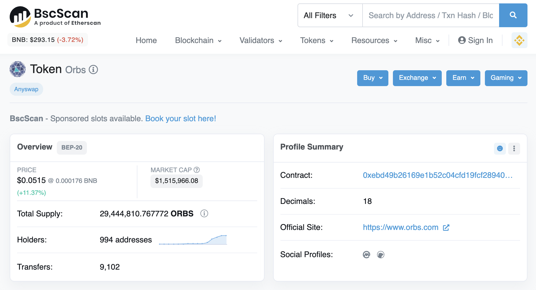Click the search by address input field
This screenshot has width=536, height=290.
431,15
